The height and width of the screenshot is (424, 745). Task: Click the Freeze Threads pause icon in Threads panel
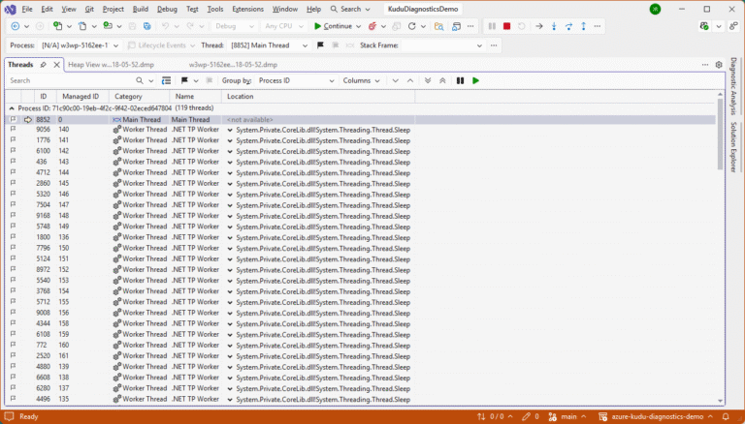coord(460,80)
